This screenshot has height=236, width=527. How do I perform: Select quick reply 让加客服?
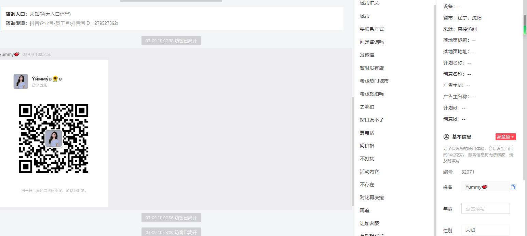click(x=369, y=223)
